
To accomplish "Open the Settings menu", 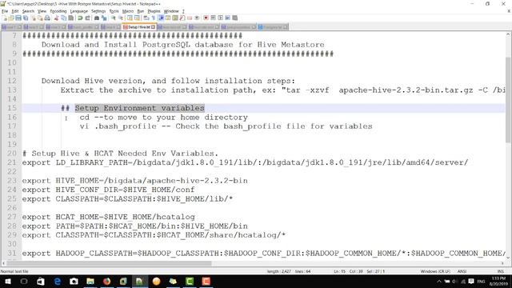I will pos(98,11).
